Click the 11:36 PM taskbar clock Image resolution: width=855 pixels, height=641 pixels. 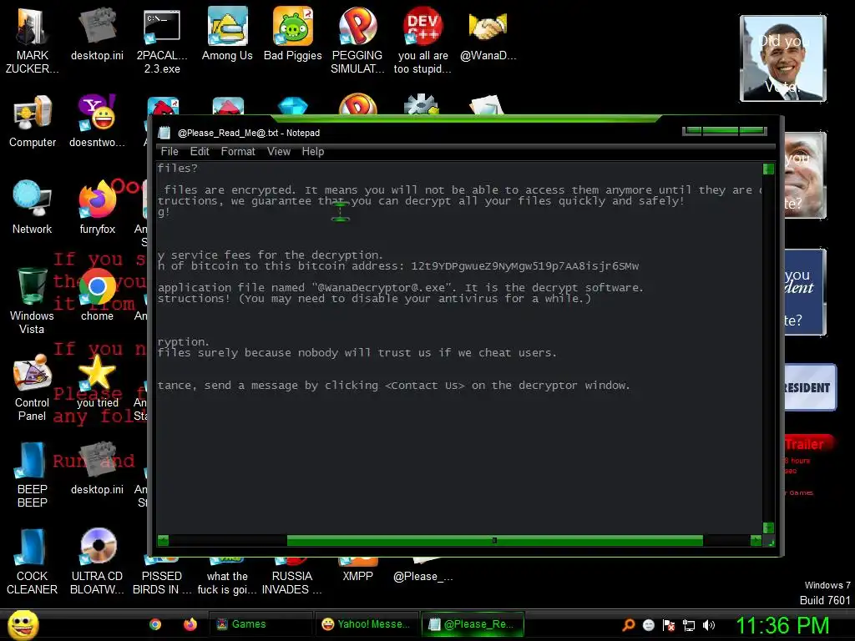[782, 625]
